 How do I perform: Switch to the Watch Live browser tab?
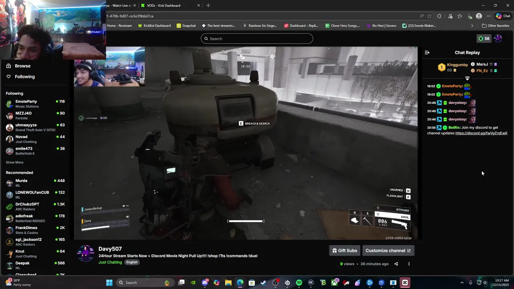(120, 6)
